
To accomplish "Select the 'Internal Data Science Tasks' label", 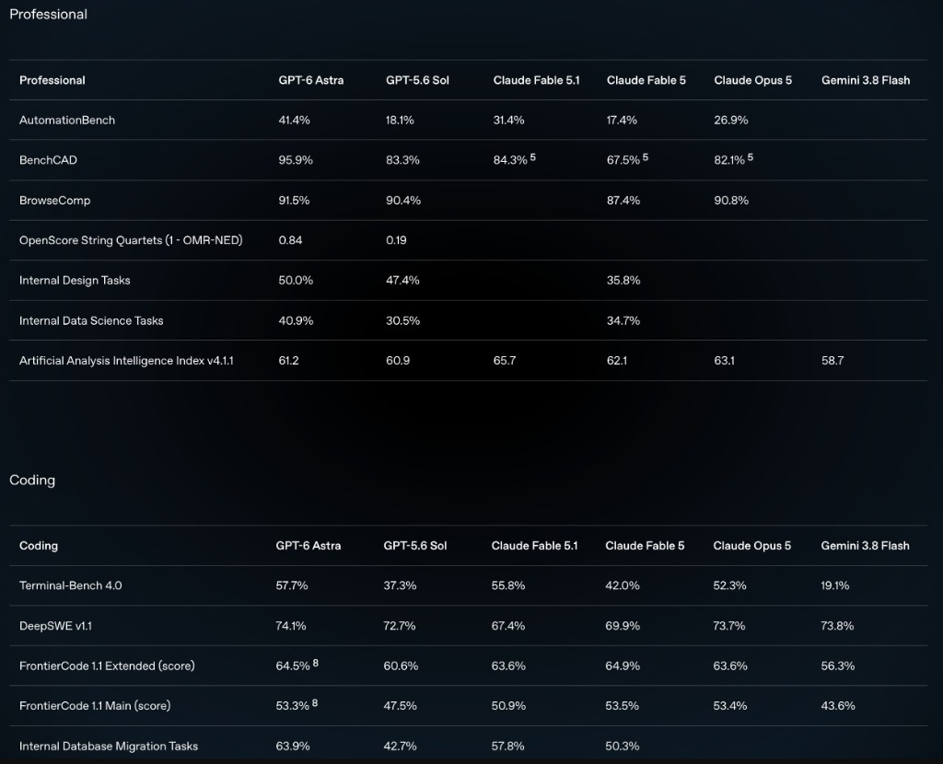I will pyautogui.click(x=91, y=321).
